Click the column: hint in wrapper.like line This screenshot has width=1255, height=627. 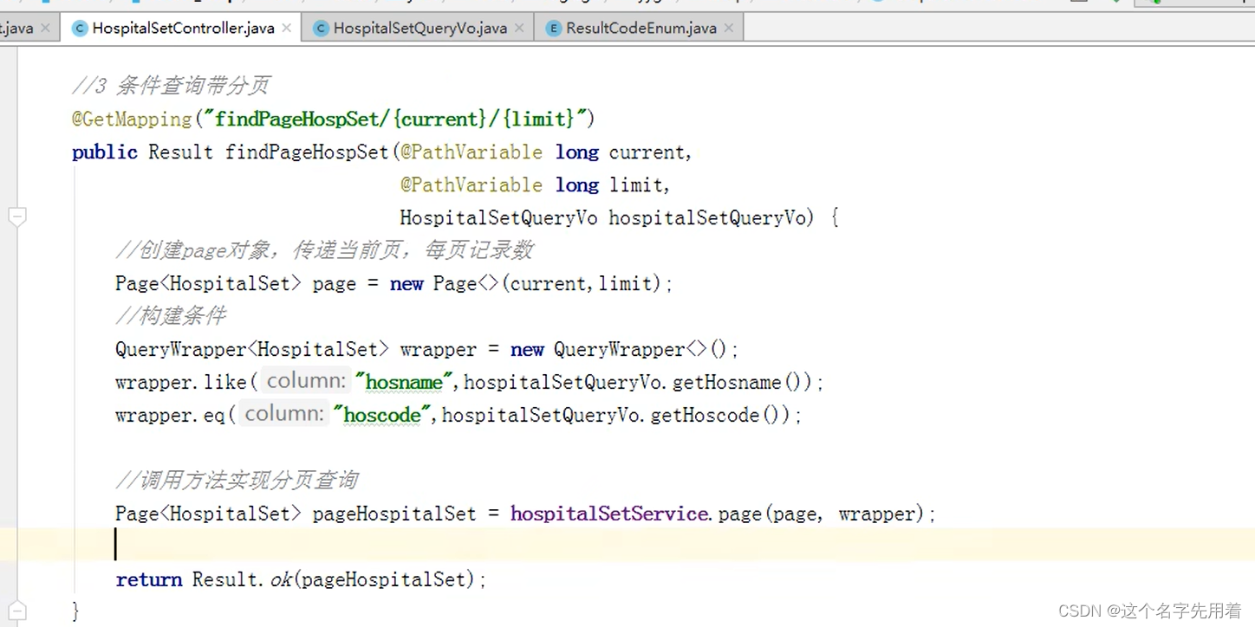click(305, 381)
